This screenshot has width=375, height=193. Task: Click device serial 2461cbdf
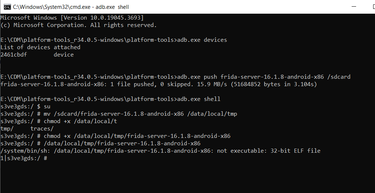(14, 55)
